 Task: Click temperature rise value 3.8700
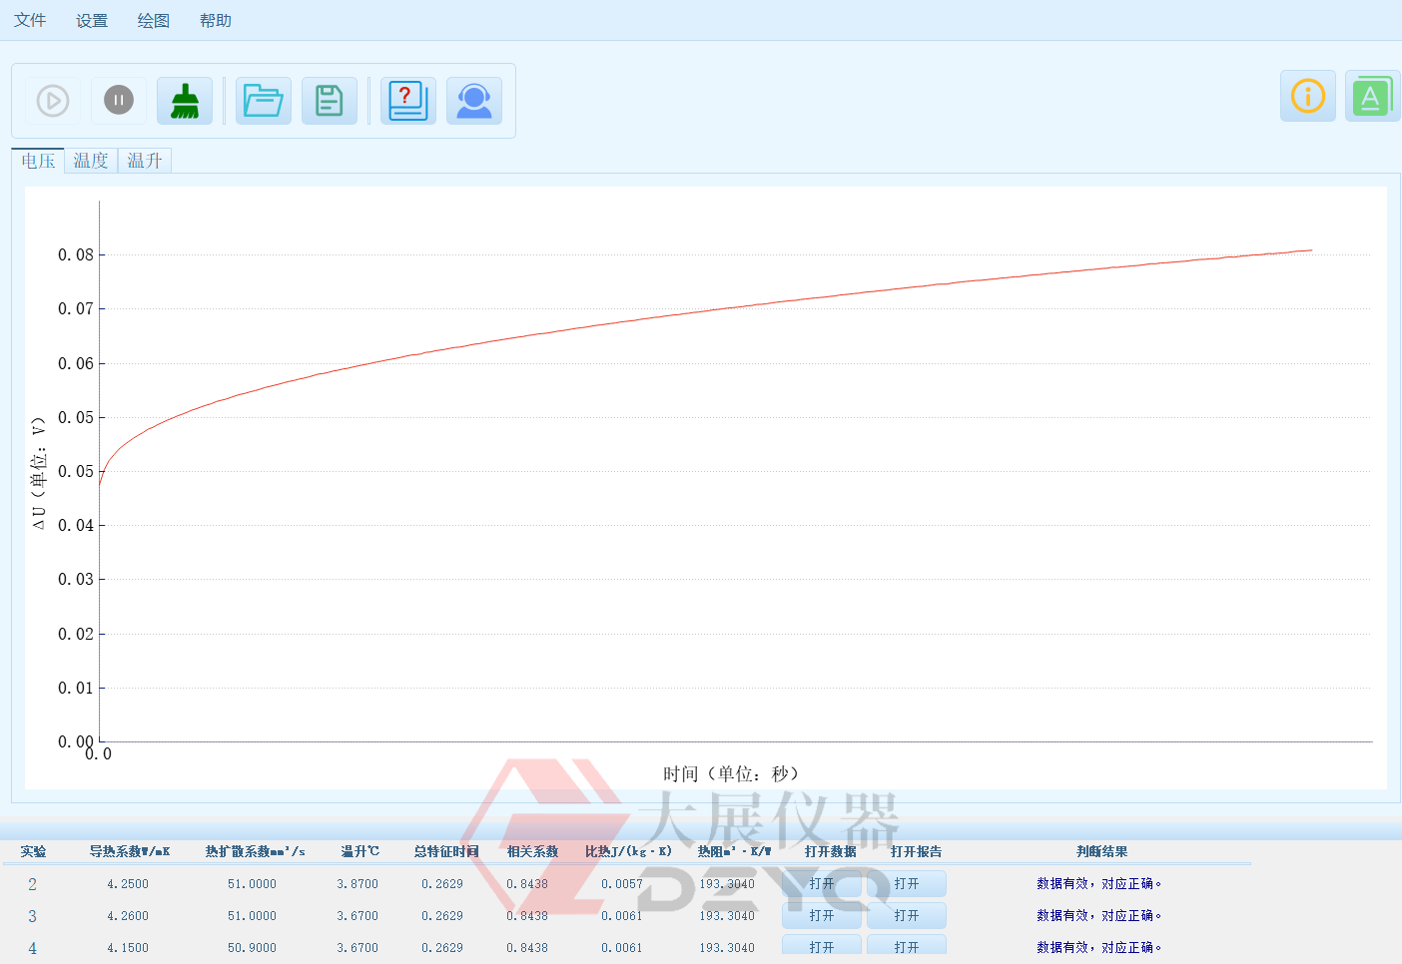click(357, 884)
